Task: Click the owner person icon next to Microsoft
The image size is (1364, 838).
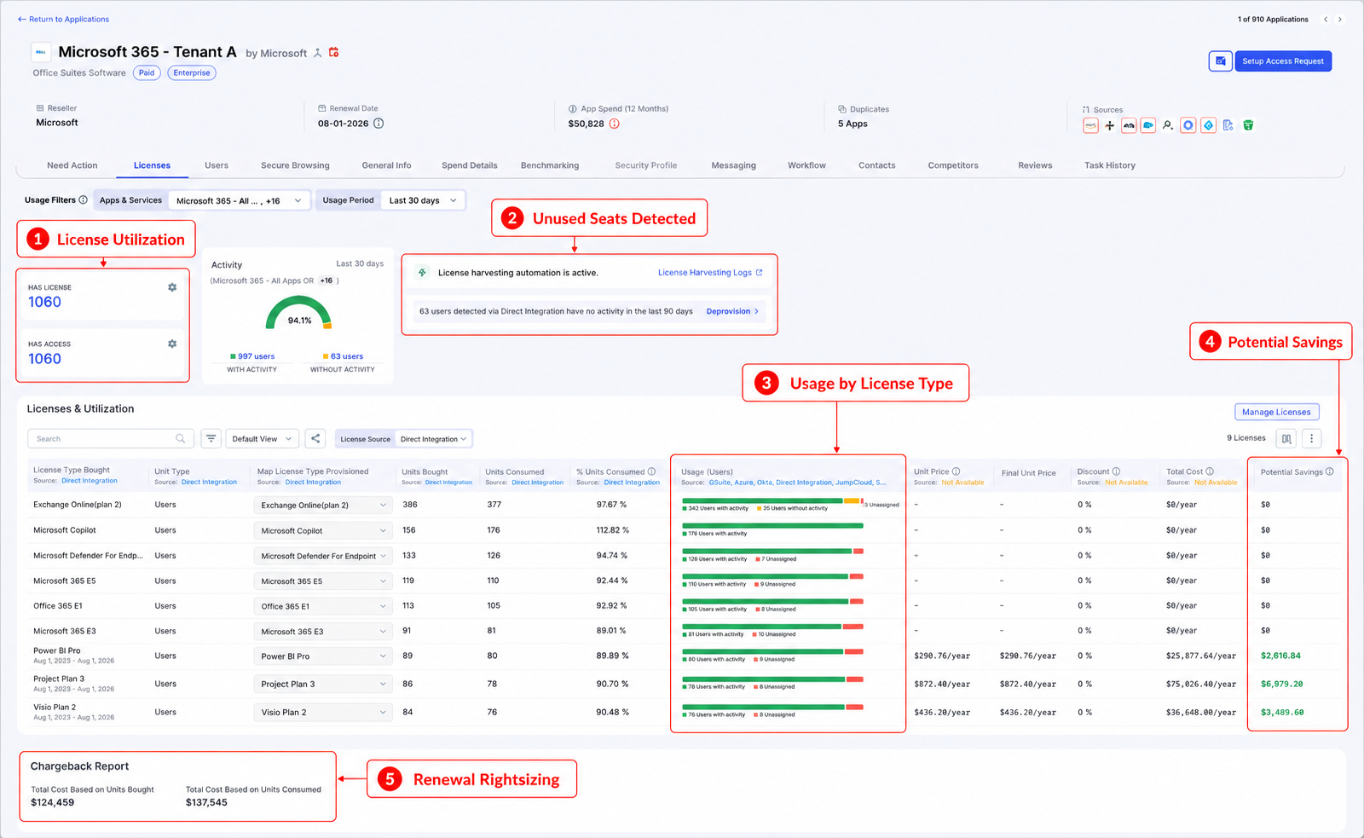Action: (x=318, y=53)
